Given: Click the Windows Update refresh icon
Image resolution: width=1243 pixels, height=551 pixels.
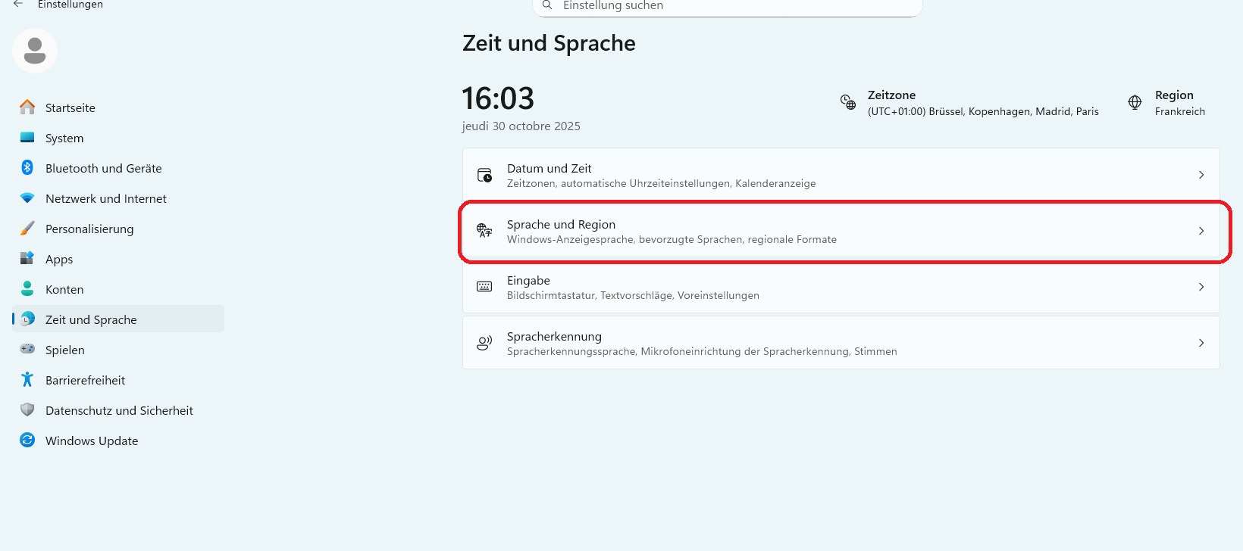Looking at the screenshot, I should tap(27, 440).
